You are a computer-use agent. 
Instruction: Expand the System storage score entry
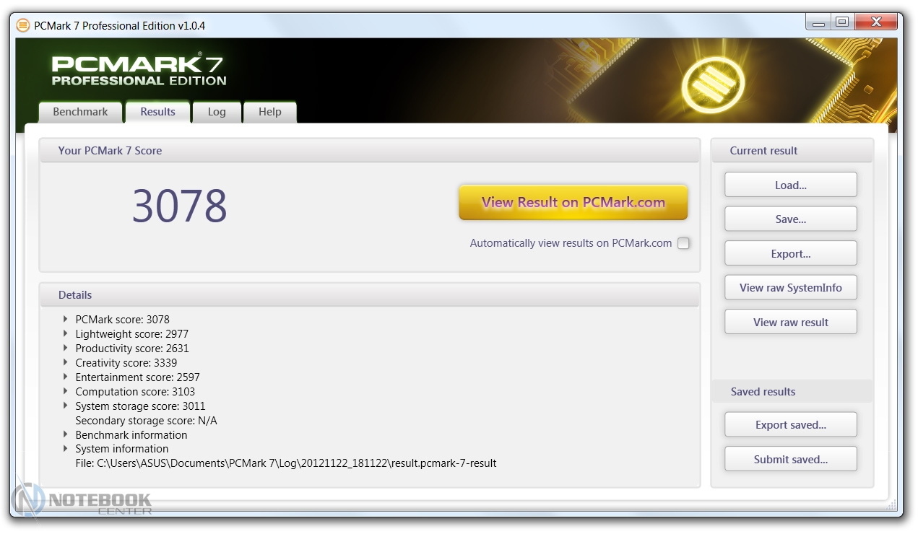(x=66, y=406)
